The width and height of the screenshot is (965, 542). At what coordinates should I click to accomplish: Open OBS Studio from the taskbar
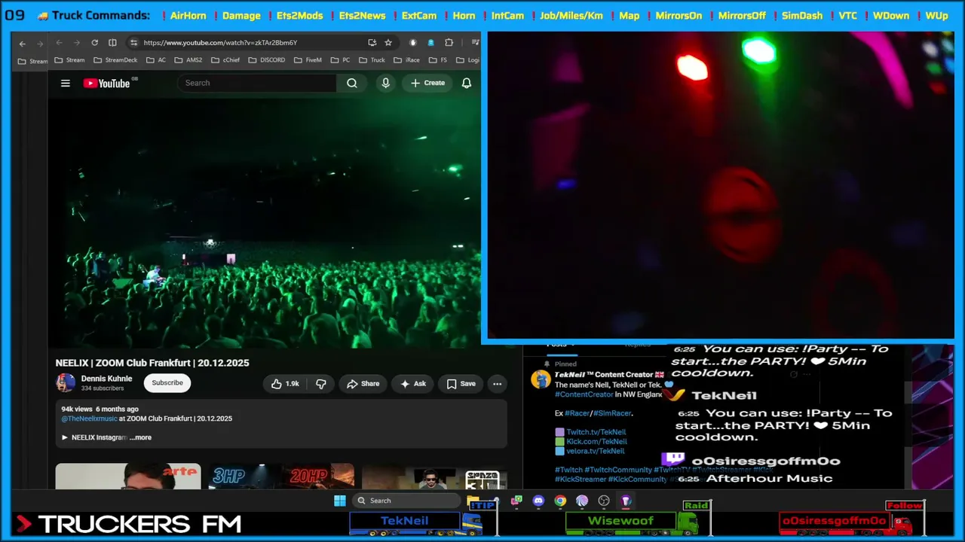604,501
